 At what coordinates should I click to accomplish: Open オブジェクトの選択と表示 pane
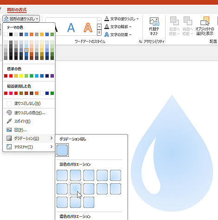click(x=205, y=26)
